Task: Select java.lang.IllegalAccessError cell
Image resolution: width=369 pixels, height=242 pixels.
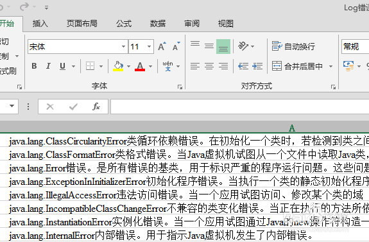Action: point(185,195)
